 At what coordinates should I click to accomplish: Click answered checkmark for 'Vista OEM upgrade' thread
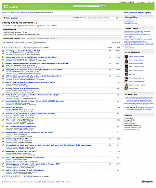(3, 158)
